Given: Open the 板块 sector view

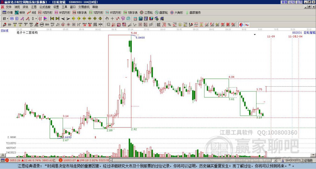Looking at the screenshot, I should 20,12.
